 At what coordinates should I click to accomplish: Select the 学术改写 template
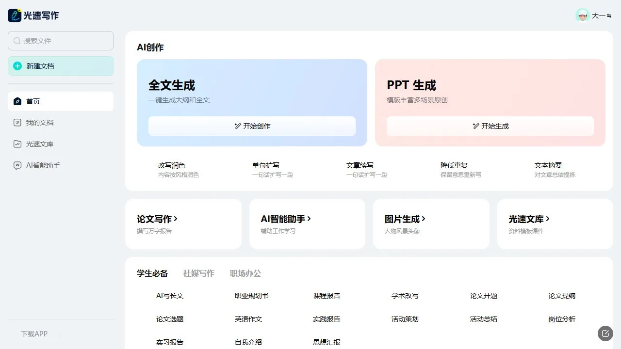(405, 296)
